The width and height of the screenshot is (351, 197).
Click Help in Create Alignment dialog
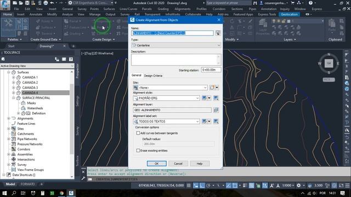[x=200, y=164]
